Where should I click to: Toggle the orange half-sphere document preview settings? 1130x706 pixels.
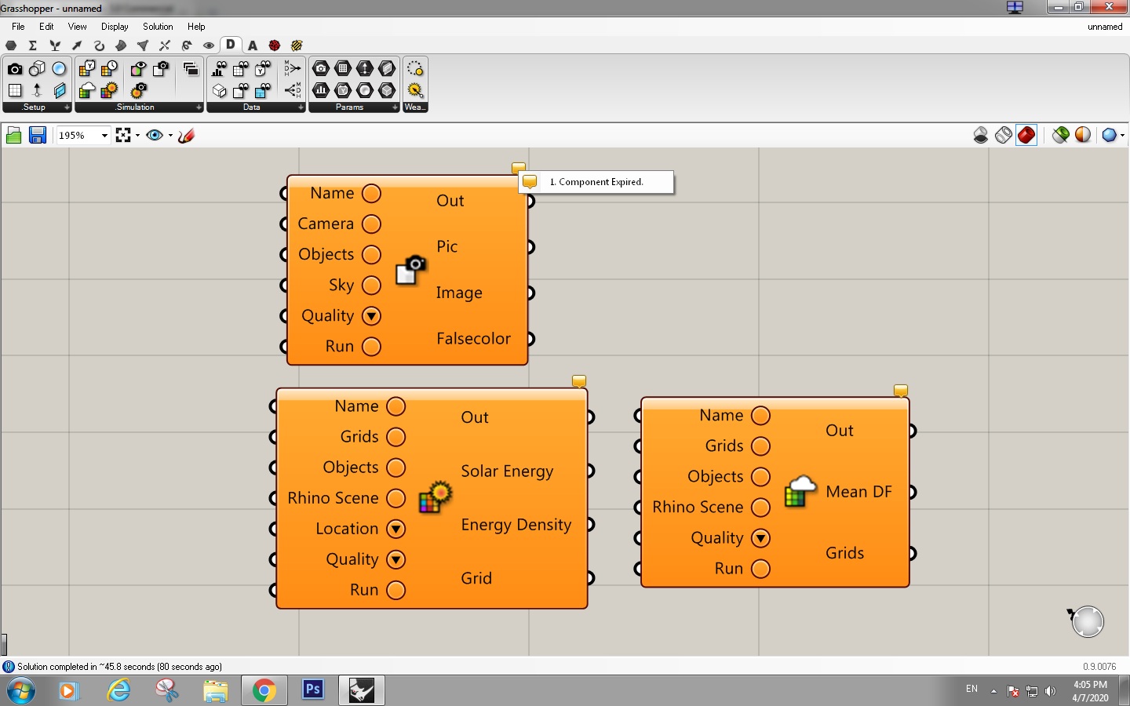1083,135
